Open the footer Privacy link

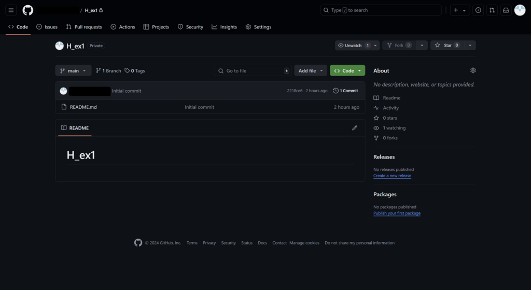pos(209,243)
